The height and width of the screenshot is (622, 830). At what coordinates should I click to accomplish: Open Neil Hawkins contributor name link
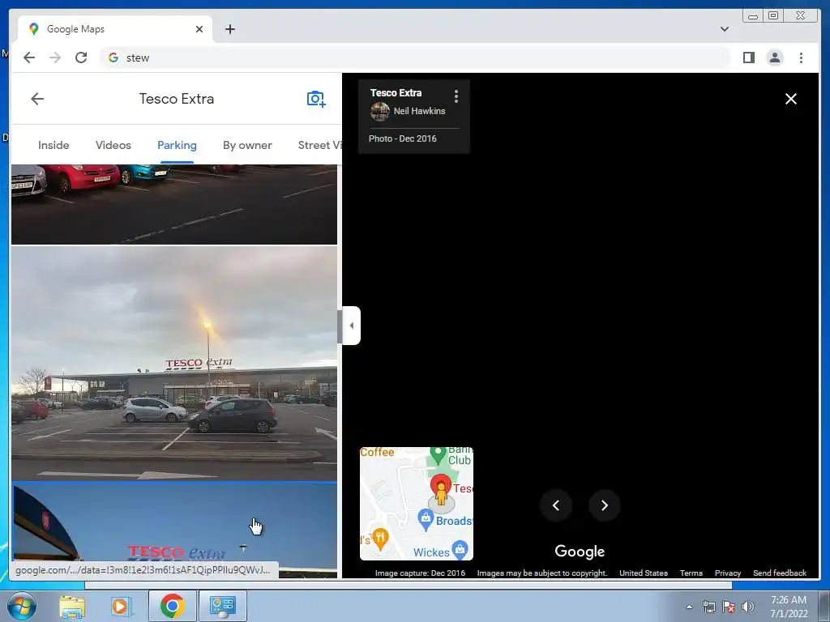click(x=419, y=111)
